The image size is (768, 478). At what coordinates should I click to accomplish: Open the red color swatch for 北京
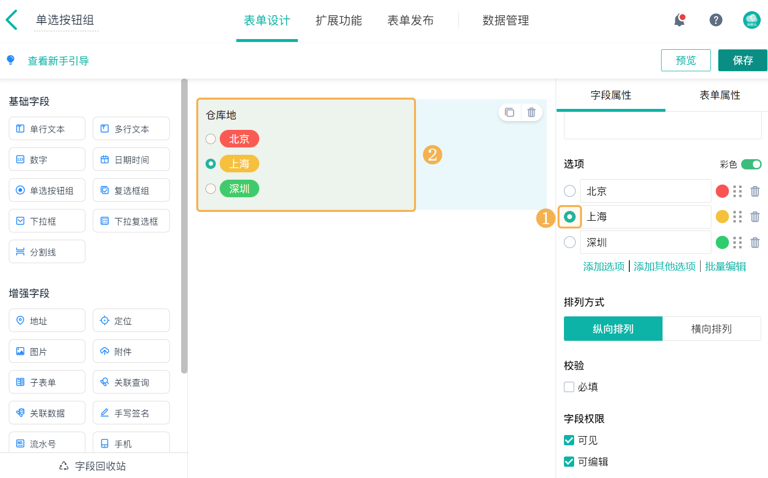pos(722,191)
